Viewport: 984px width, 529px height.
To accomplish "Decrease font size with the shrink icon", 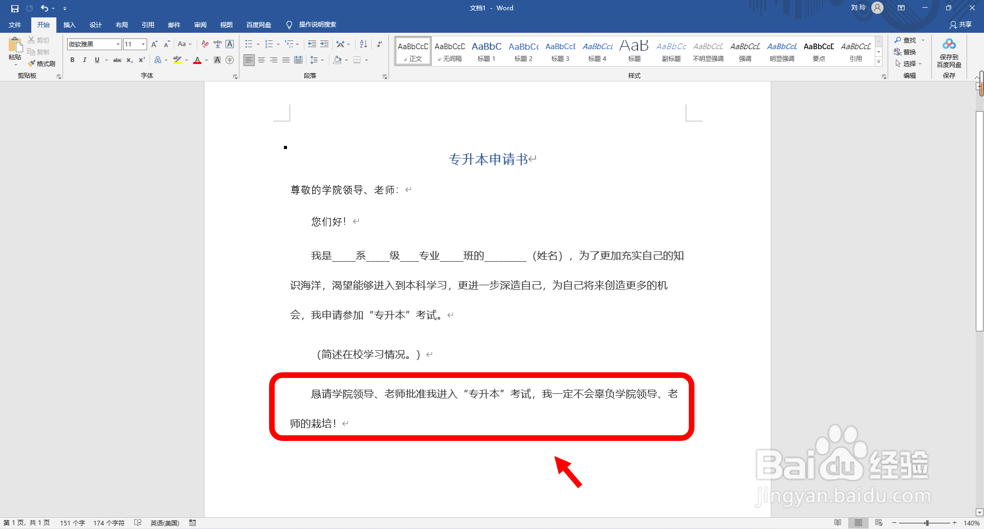I will tap(167, 44).
